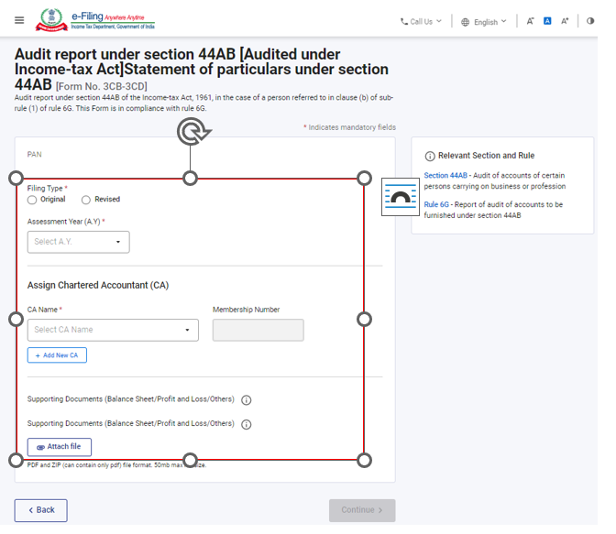The height and width of the screenshot is (534, 616).
Task: Reset to default font size icon
Action: (547, 21)
